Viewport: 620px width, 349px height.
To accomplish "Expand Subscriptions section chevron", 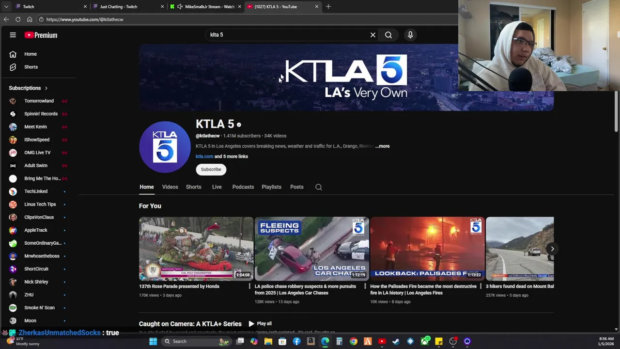I will (x=46, y=88).
